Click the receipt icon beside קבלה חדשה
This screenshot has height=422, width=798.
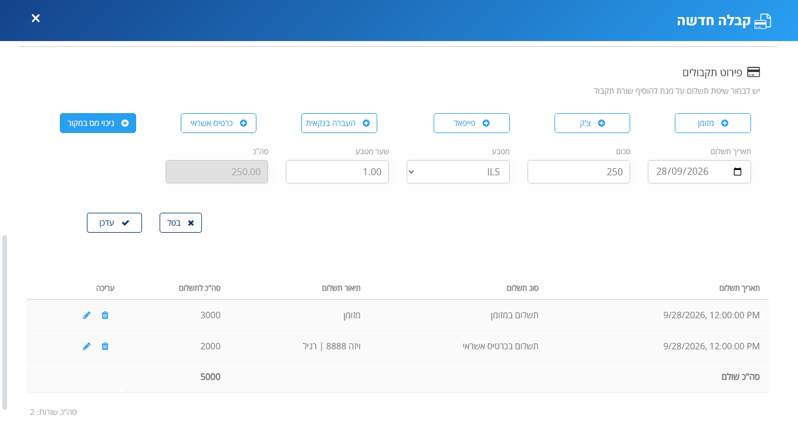click(x=762, y=21)
